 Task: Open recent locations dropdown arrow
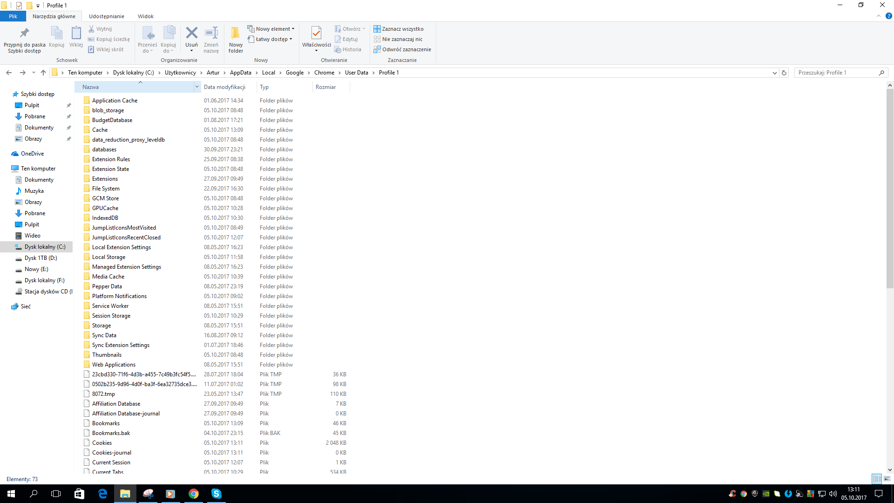[x=34, y=73]
